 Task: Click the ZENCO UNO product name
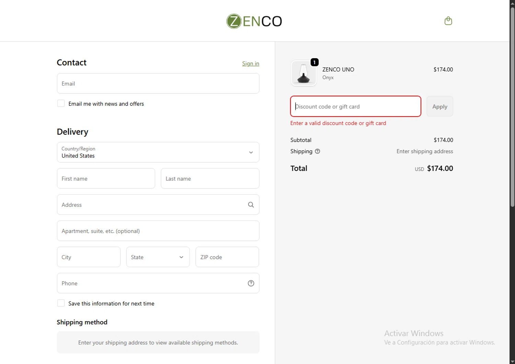(338, 69)
